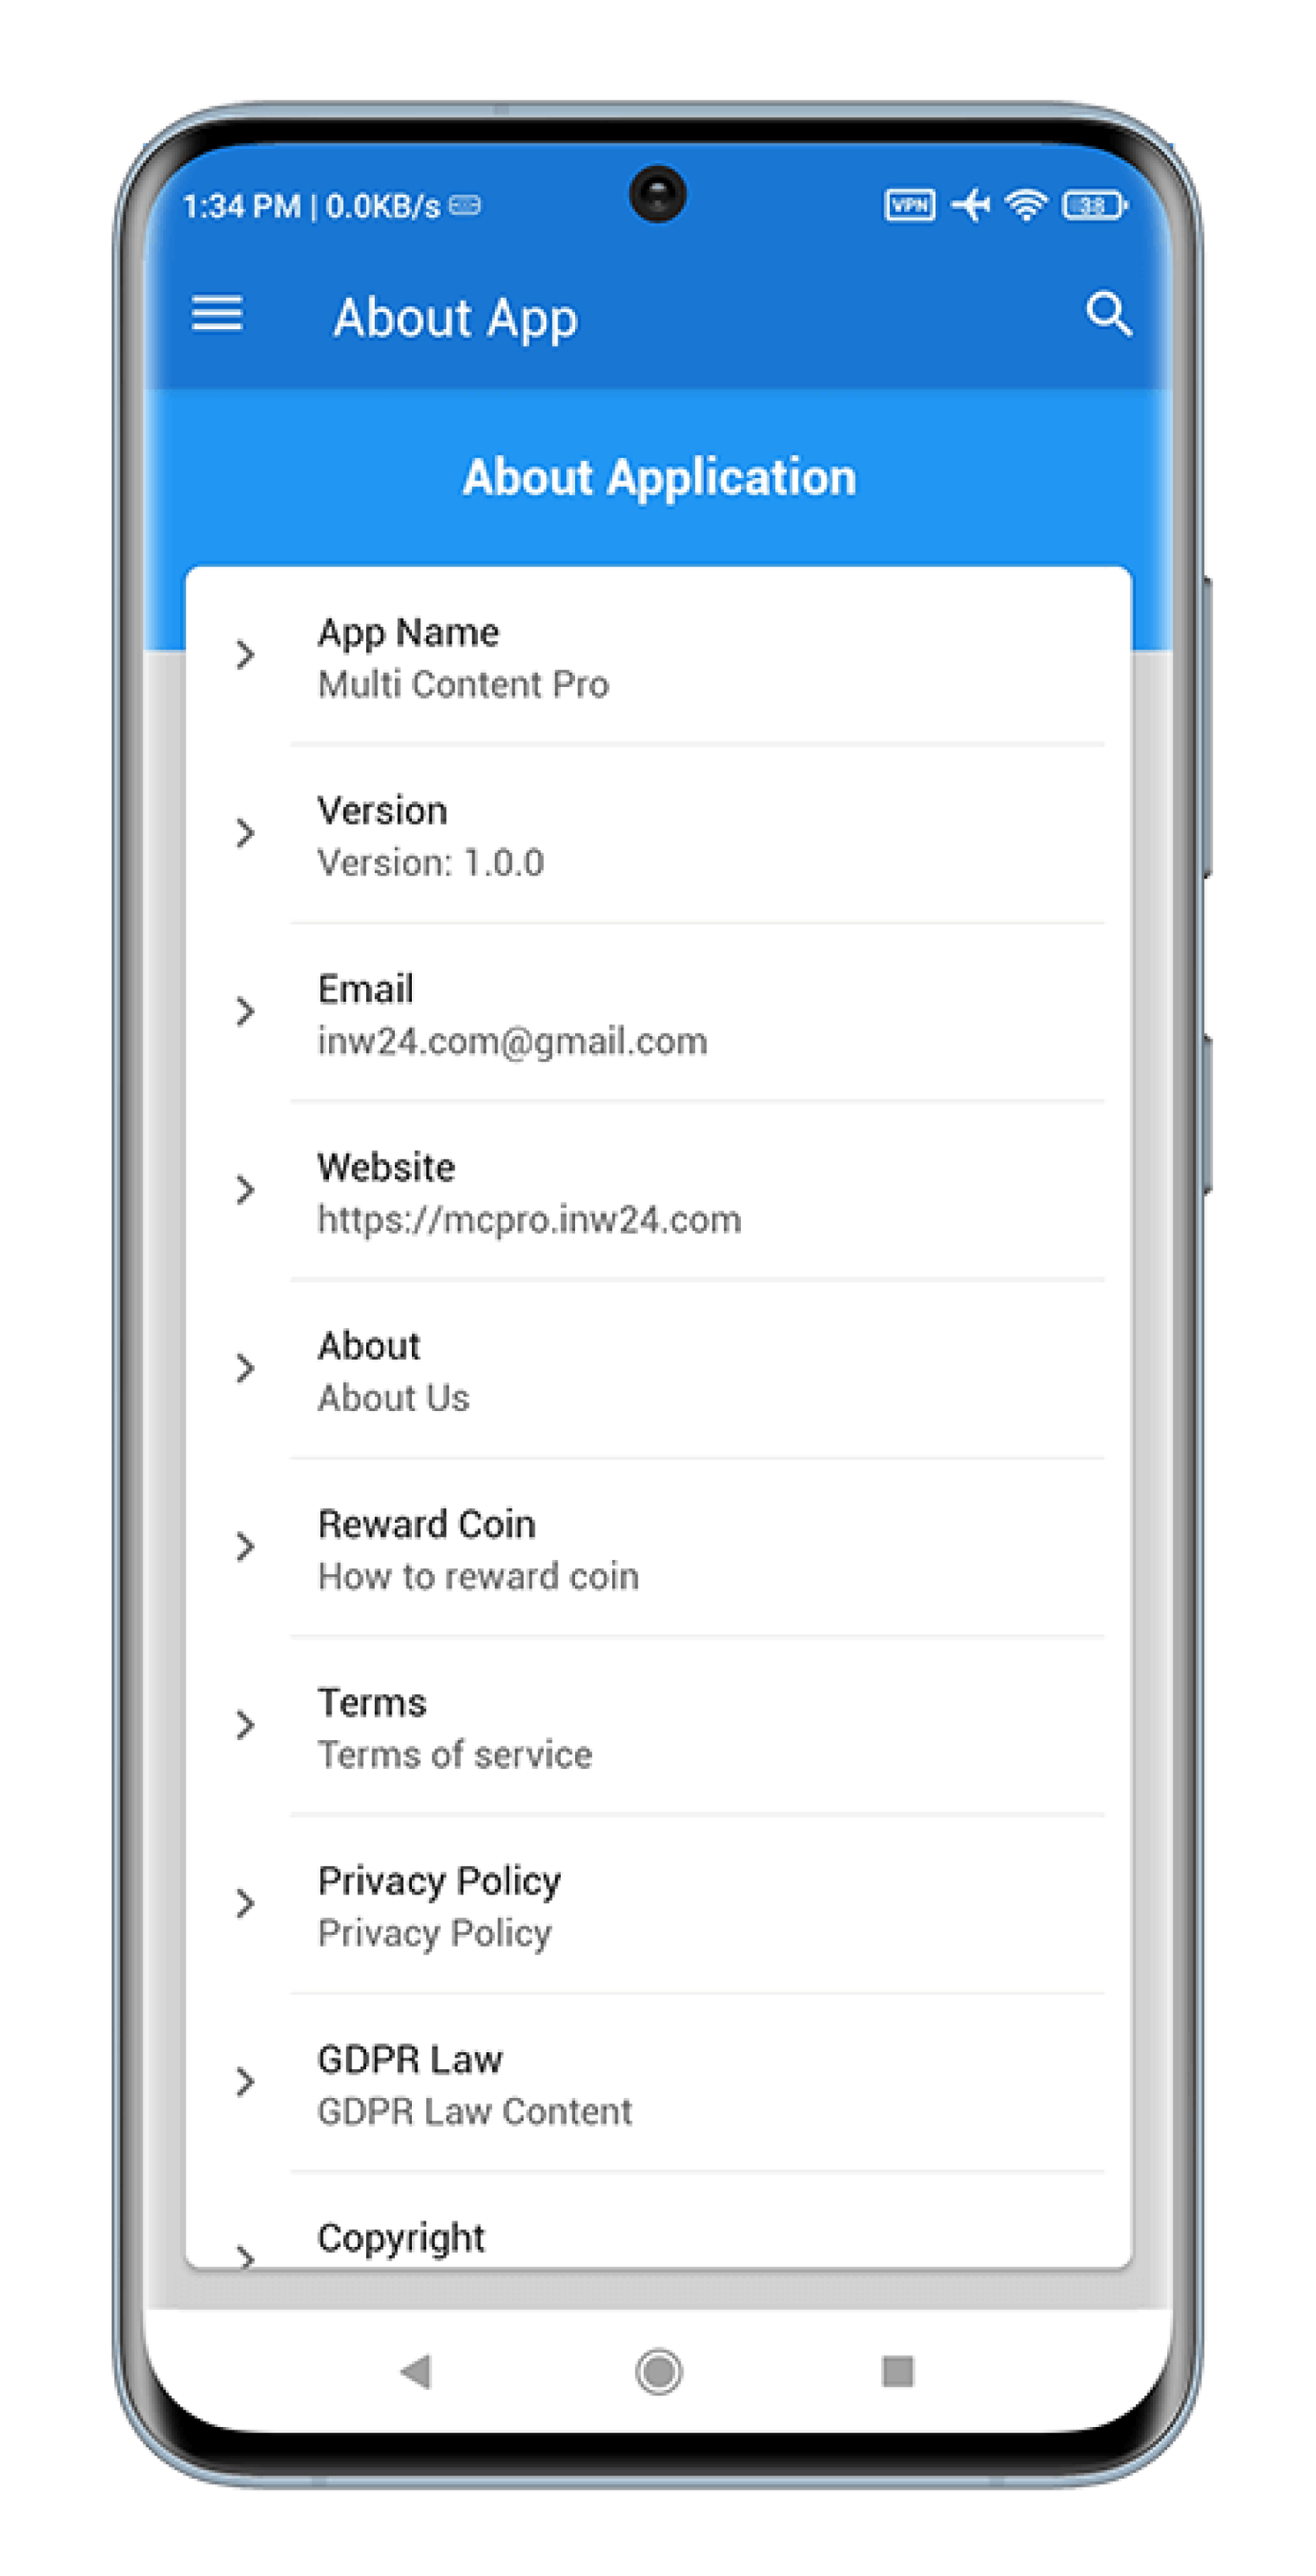Image resolution: width=1316 pixels, height=2576 pixels.
Task: Expand the App Name row chevron
Action: 245,655
